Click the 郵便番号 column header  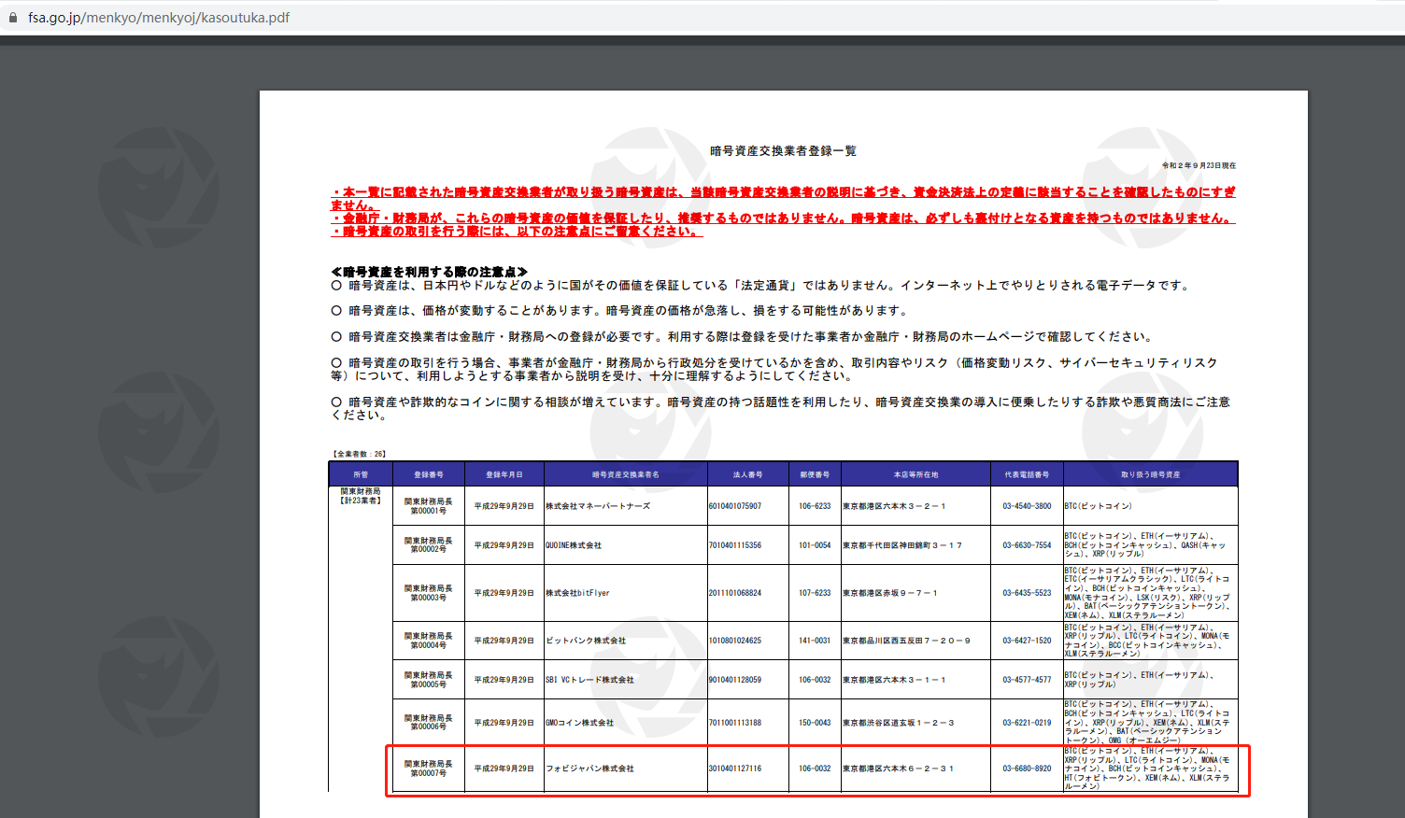coord(815,474)
